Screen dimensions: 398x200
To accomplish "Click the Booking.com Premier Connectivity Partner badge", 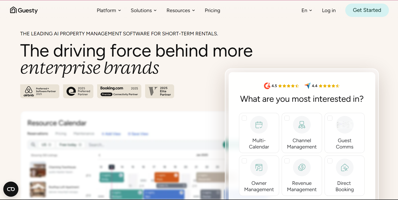I will click(x=119, y=91).
